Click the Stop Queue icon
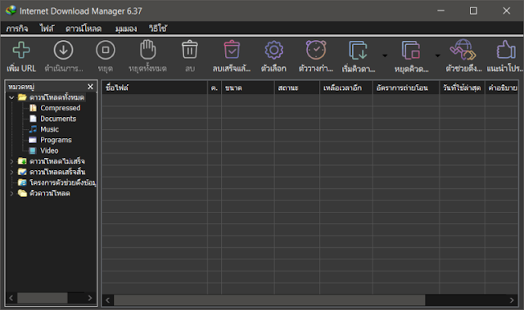Viewport: 524px width, 310px height. tap(411, 50)
